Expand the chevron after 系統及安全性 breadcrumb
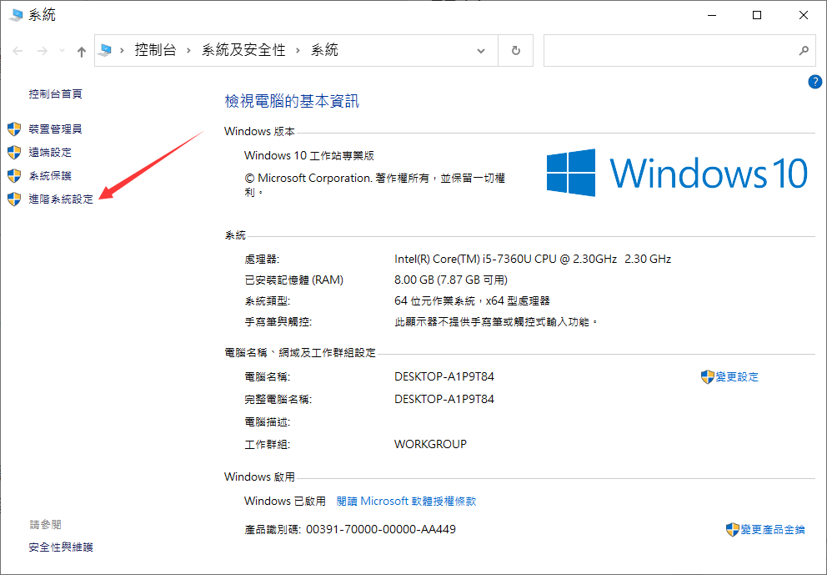The width and height of the screenshot is (827, 575). (x=298, y=50)
